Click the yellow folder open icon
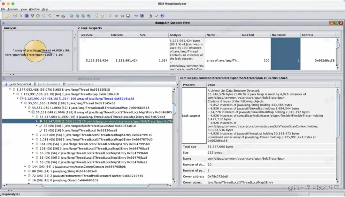345x197 pixels. [x=7, y=16]
